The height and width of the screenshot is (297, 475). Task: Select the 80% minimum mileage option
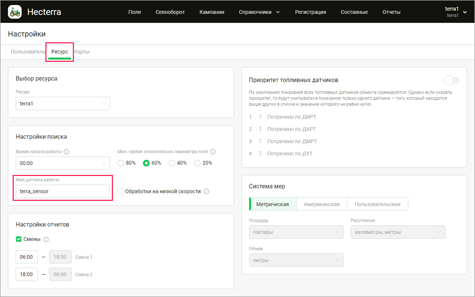tap(121, 163)
